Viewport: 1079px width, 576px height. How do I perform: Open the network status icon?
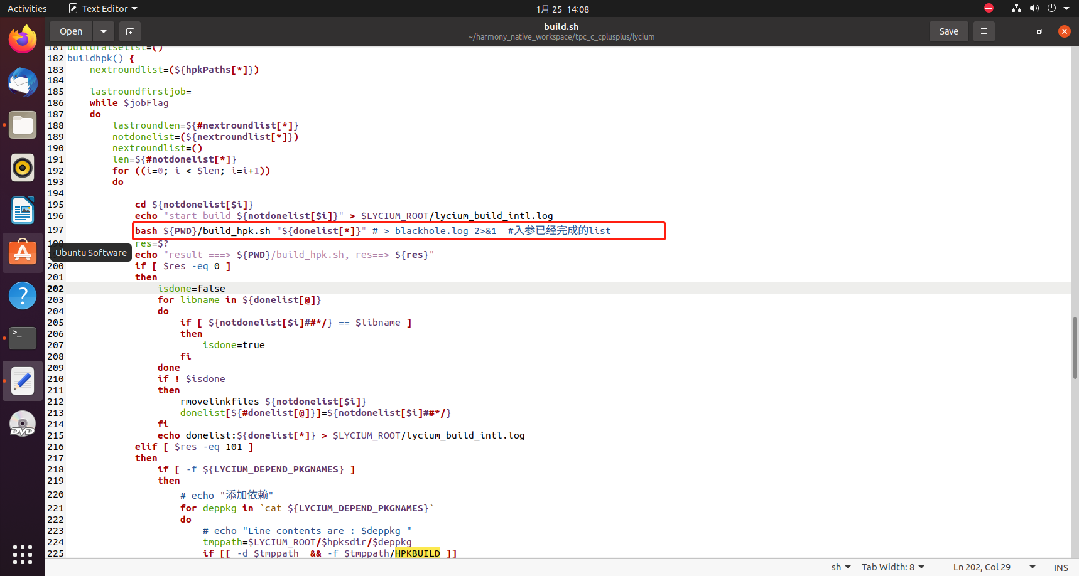tap(1016, 8)
